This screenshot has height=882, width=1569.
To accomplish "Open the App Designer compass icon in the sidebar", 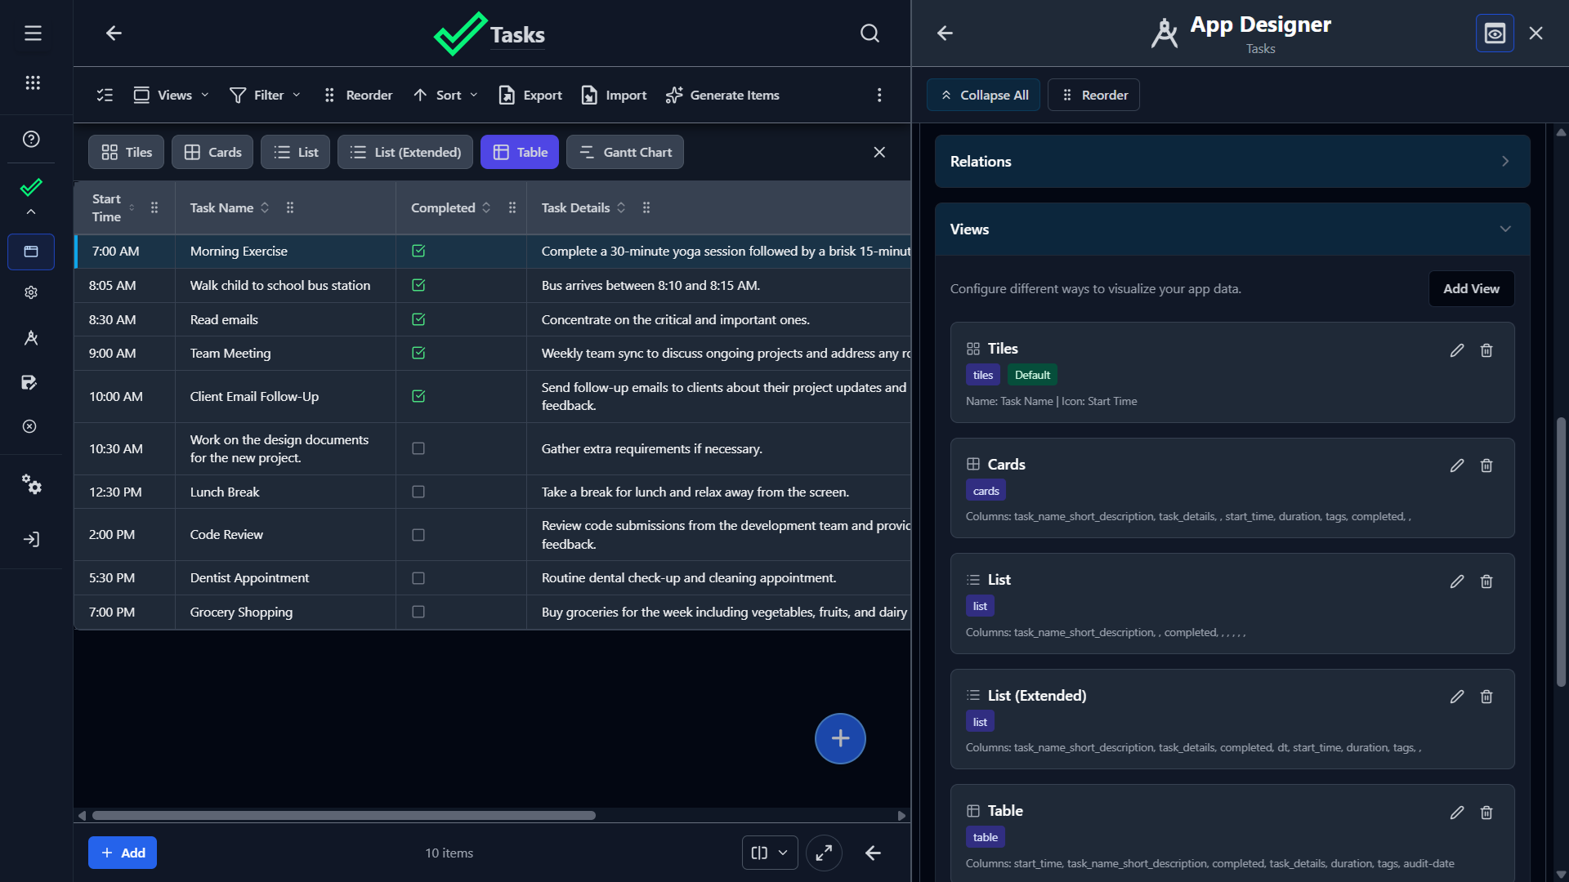I will [31, 337].
